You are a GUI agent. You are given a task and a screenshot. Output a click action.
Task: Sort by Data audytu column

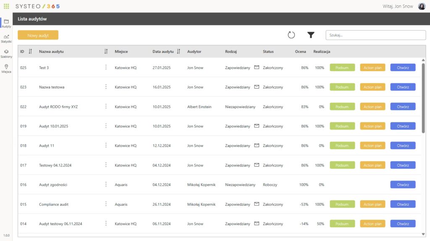(178, 52)
